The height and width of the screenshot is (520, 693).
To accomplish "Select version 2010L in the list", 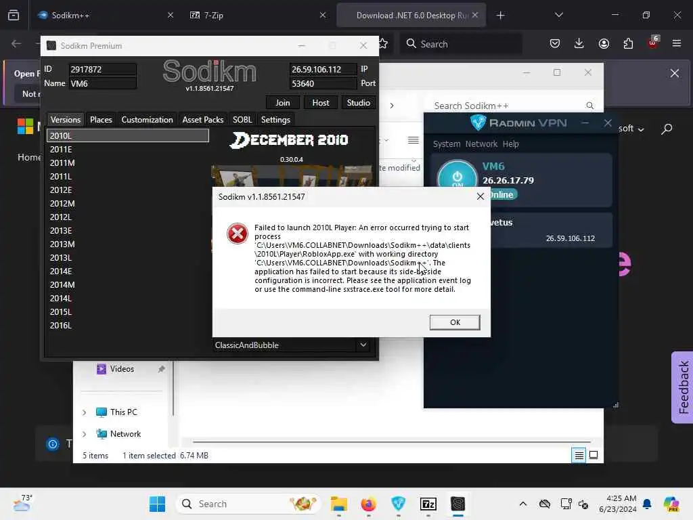I will pos(128,135).
